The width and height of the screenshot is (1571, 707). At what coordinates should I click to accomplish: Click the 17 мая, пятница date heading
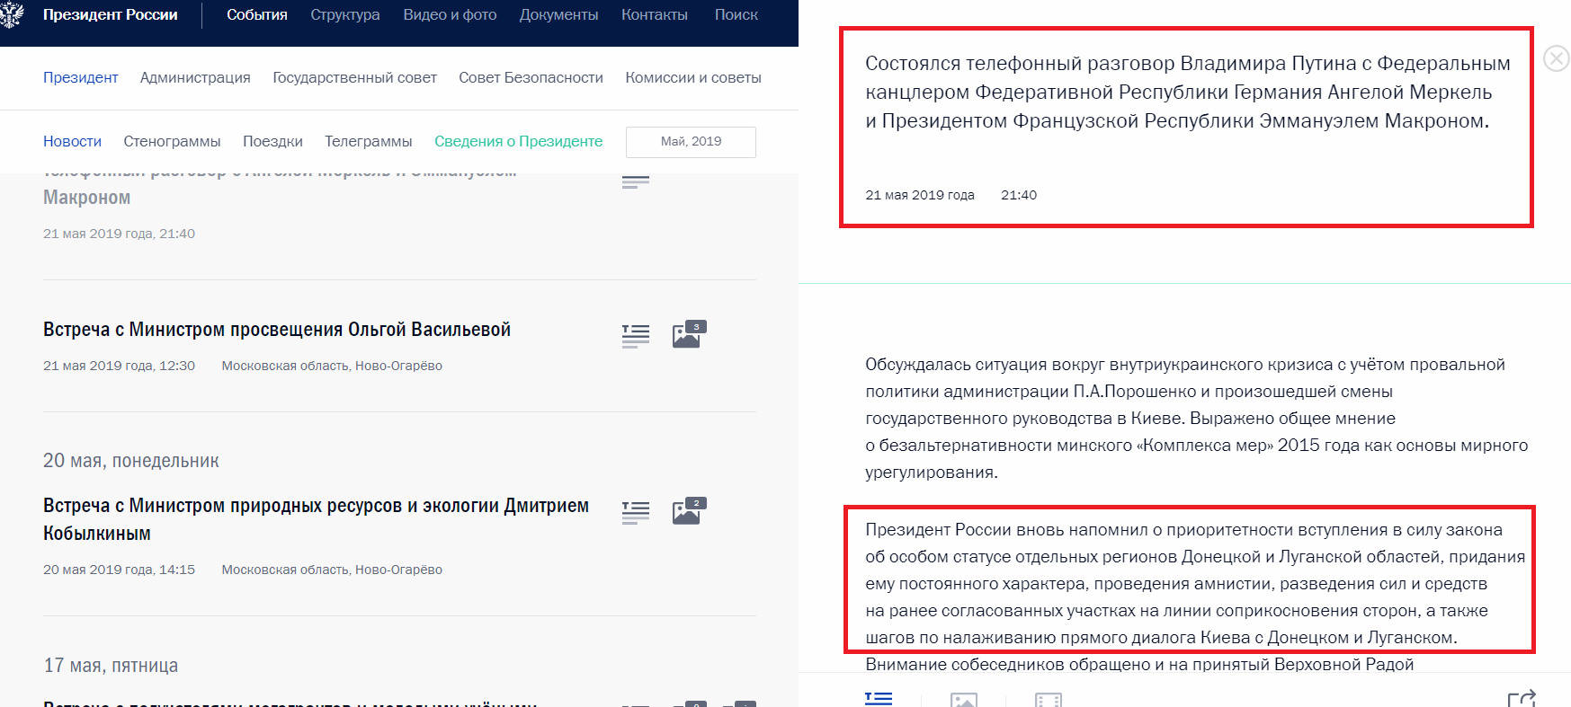111,666
